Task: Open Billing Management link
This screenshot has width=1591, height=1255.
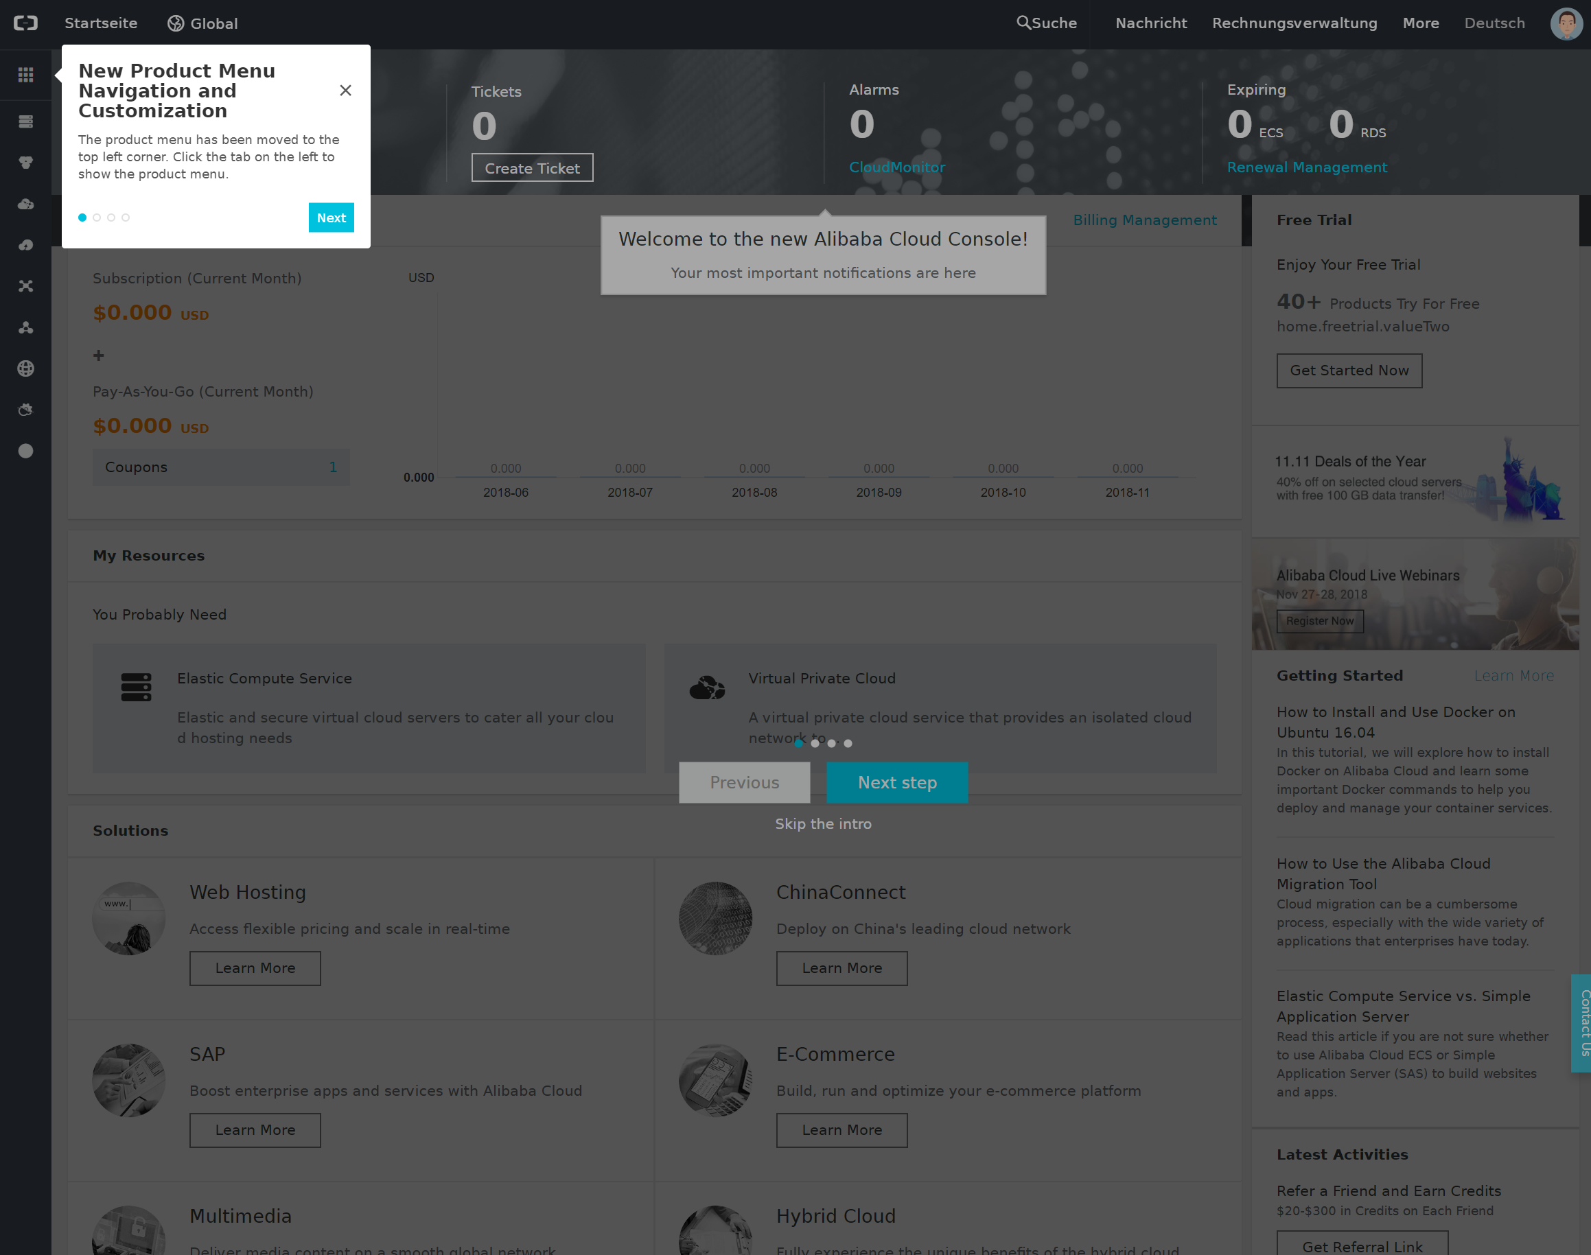Action: [1144, 220]
